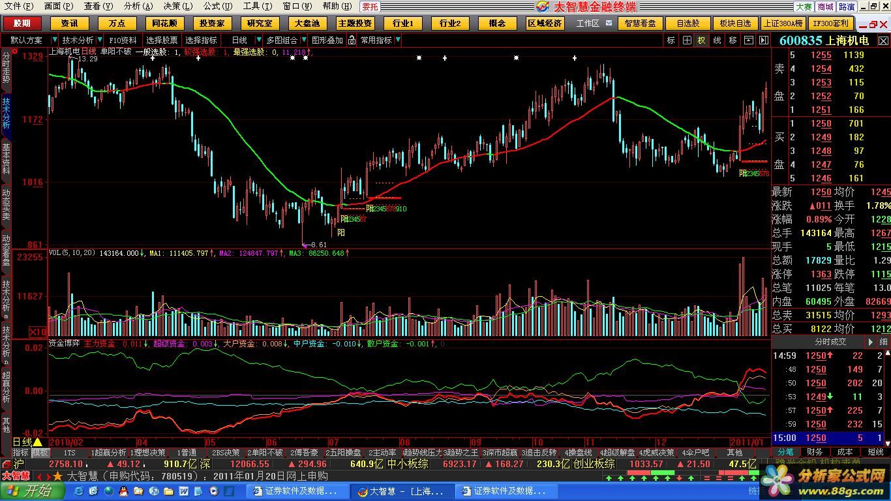
Task: Click the 线 line drawing tool icon
Action: click(717, 40)
